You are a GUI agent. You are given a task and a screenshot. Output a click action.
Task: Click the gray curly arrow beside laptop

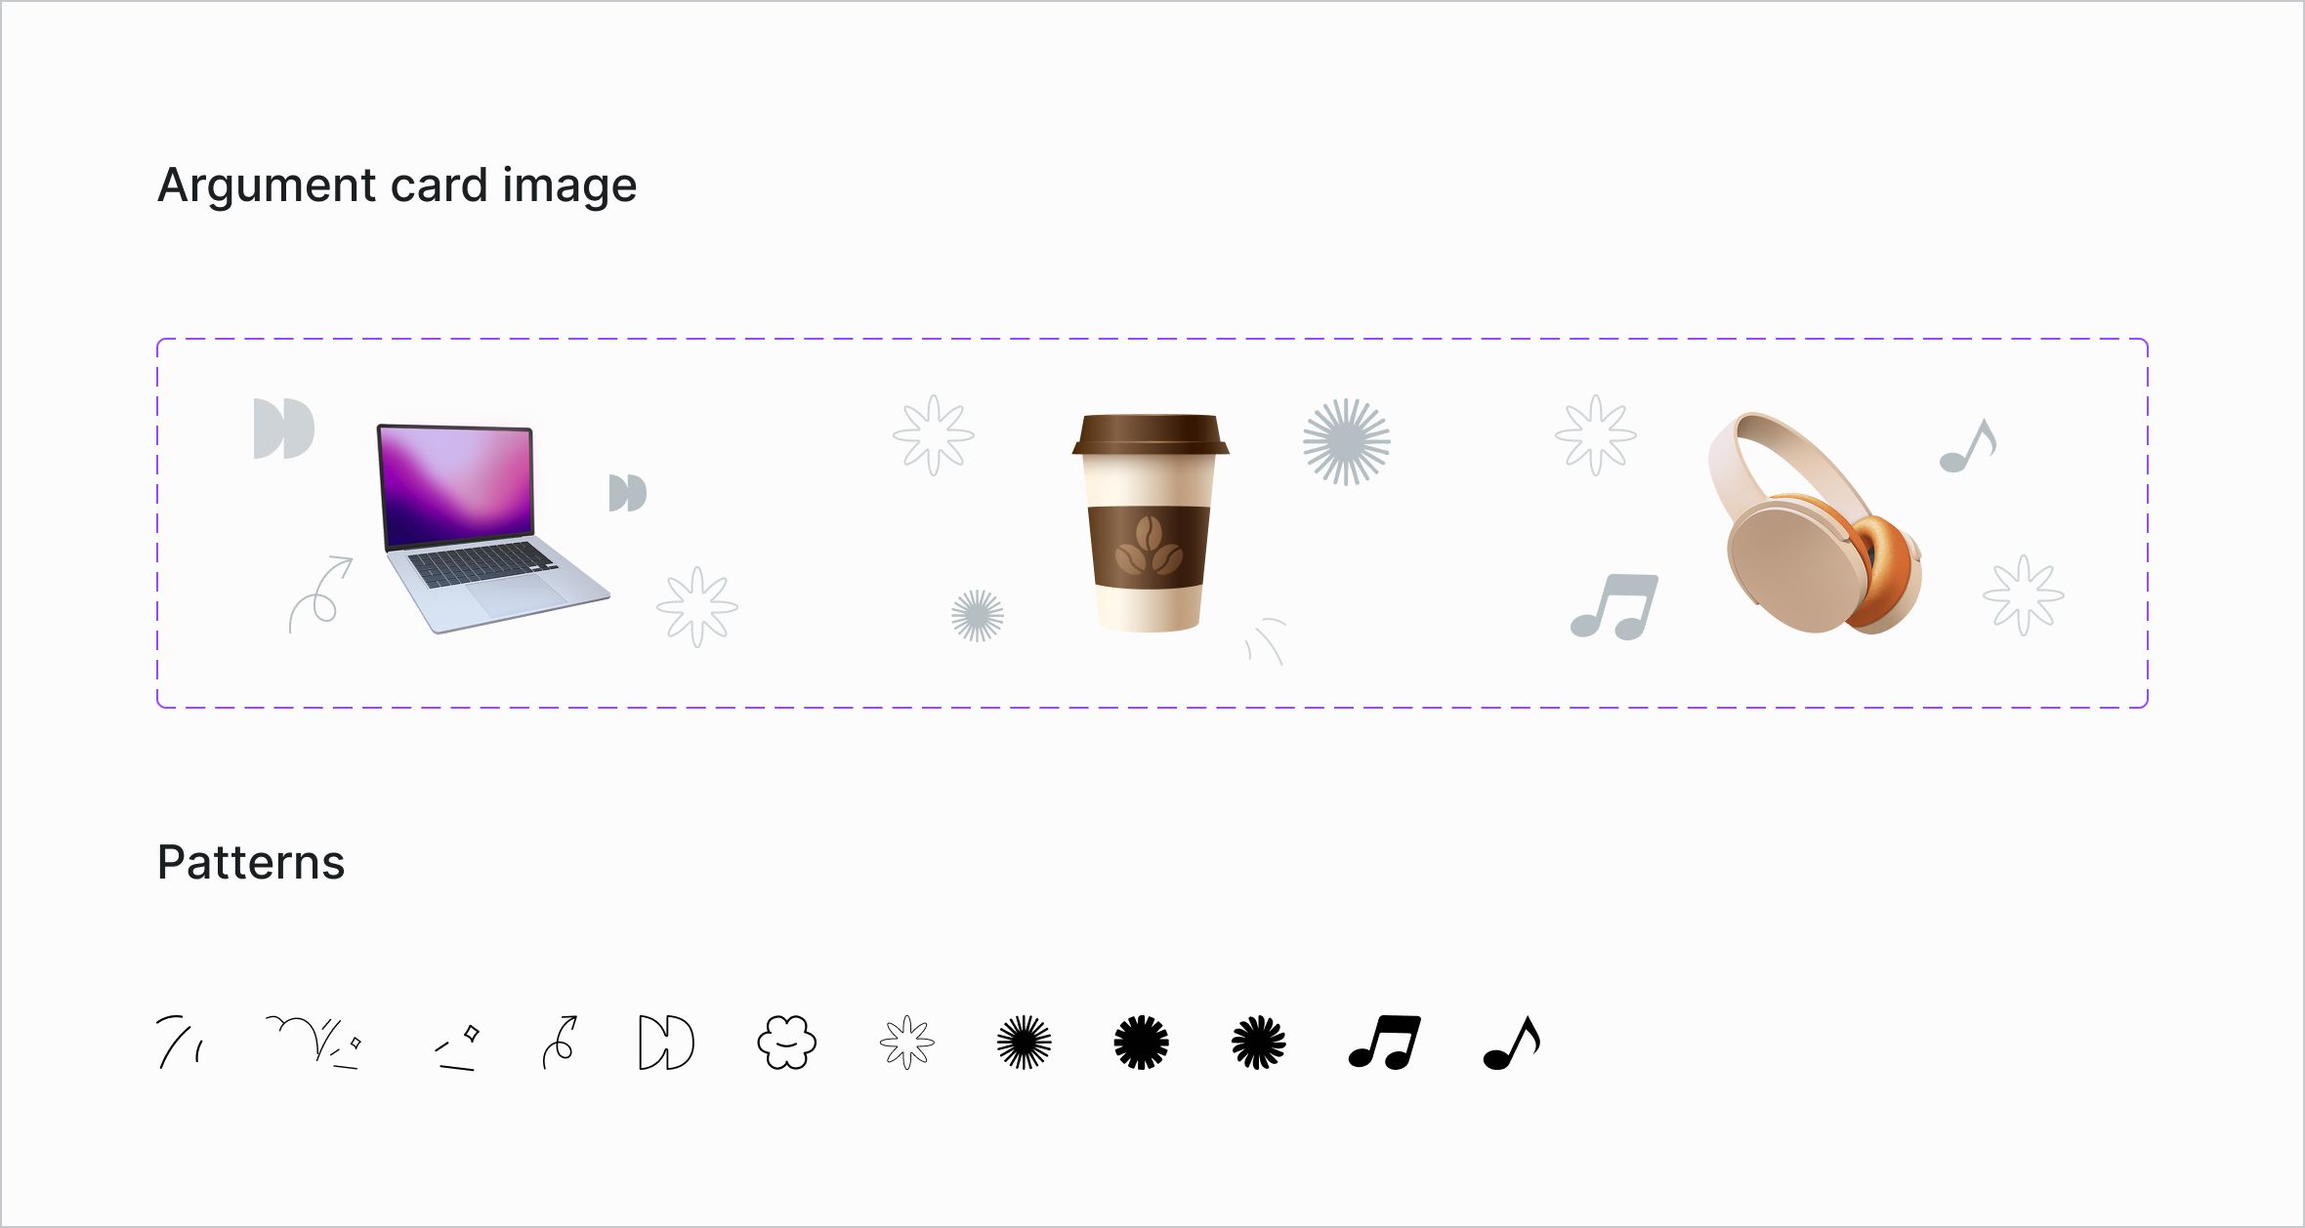tap(321, 594)
